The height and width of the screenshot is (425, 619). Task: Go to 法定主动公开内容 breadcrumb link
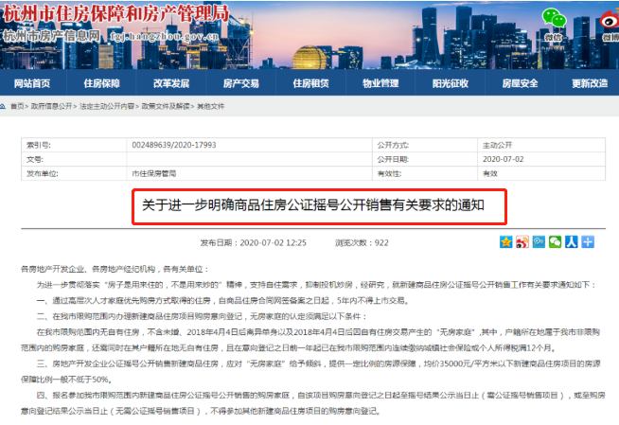click(x=107, y=106)
